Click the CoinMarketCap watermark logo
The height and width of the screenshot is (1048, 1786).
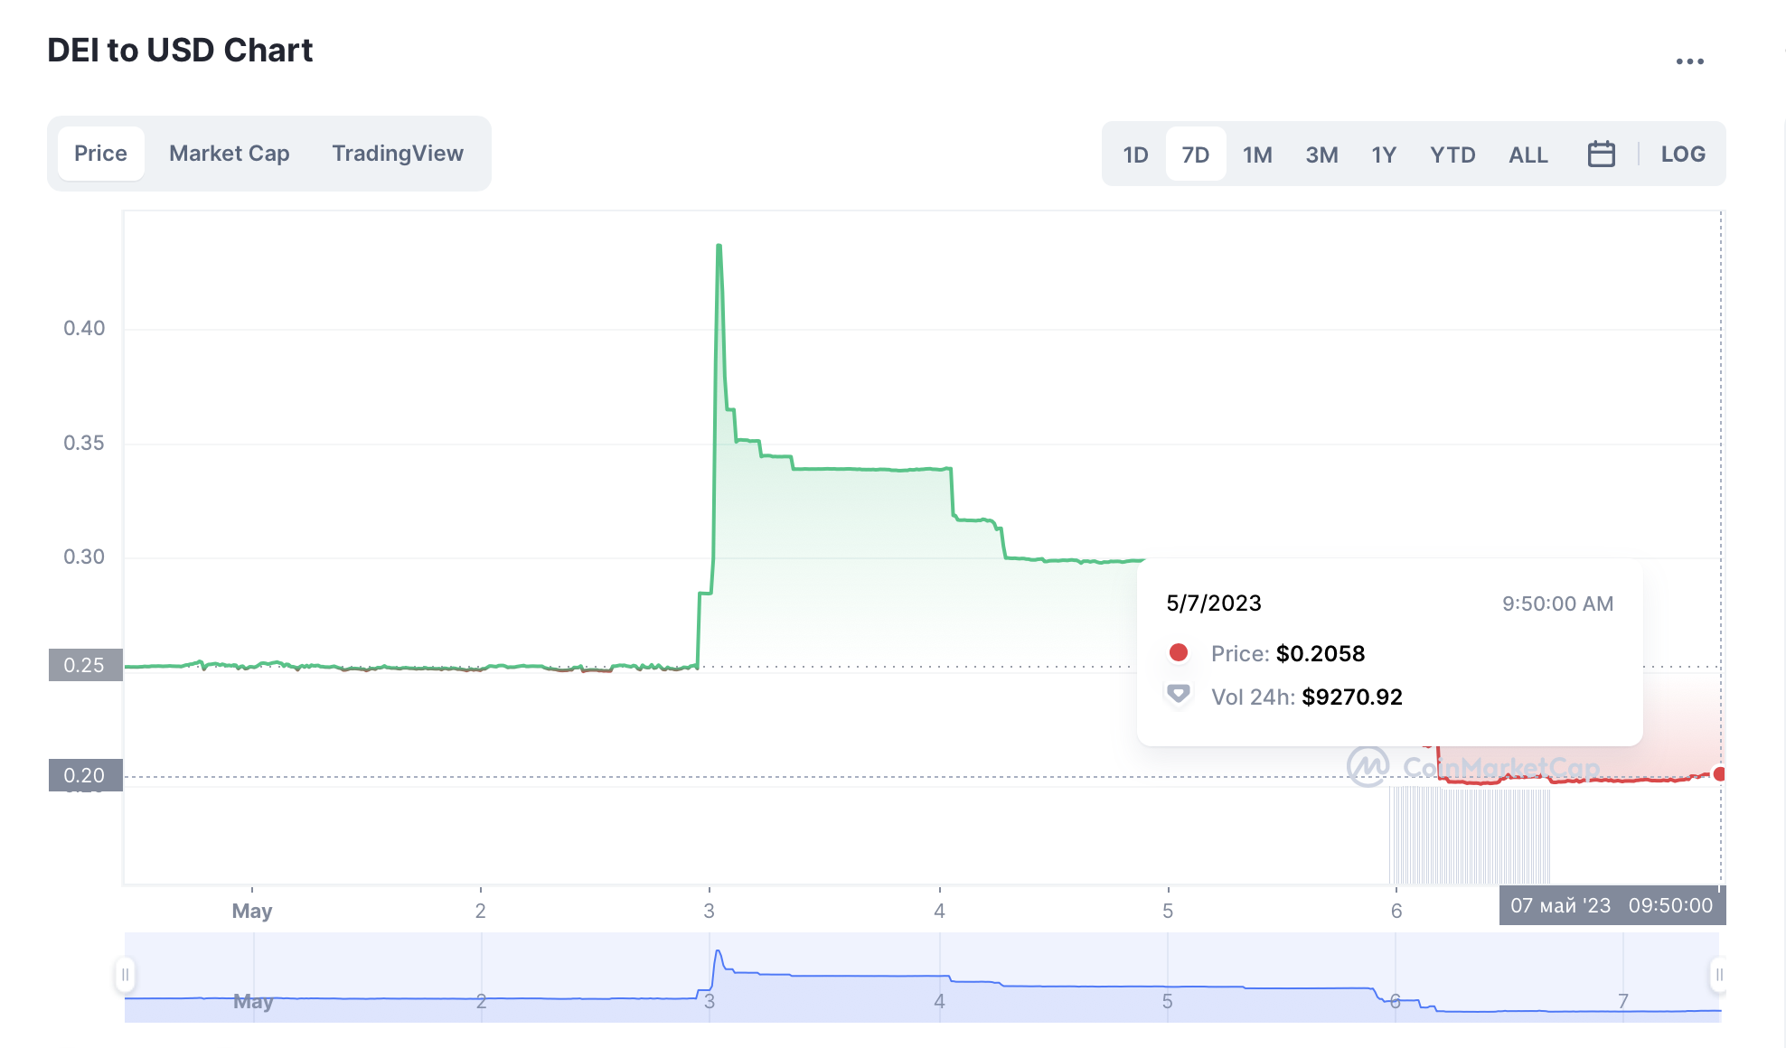[1368, 766]
